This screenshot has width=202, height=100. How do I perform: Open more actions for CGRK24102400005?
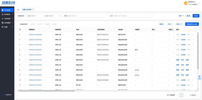(193, 35)
